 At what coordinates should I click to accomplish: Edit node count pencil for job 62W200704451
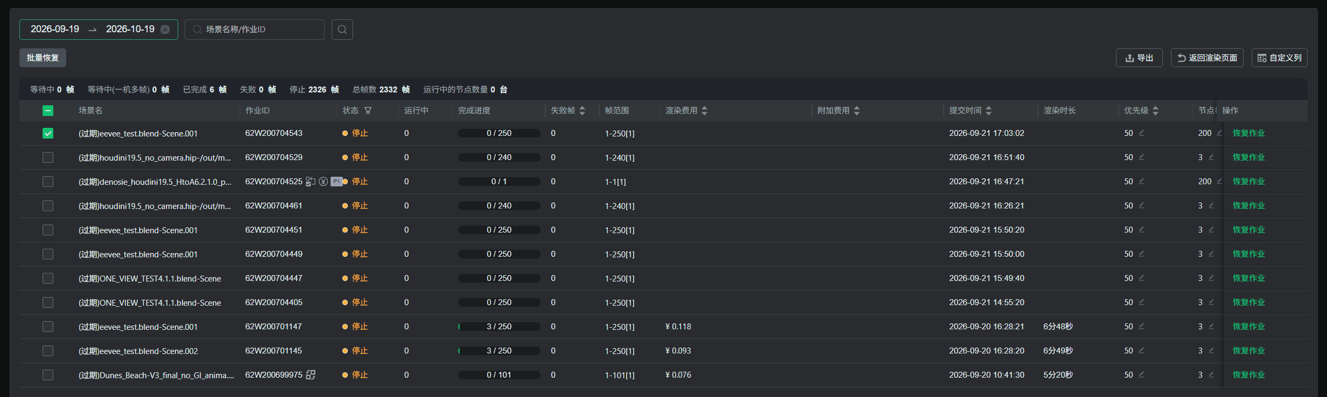[x=1211, y=229]
